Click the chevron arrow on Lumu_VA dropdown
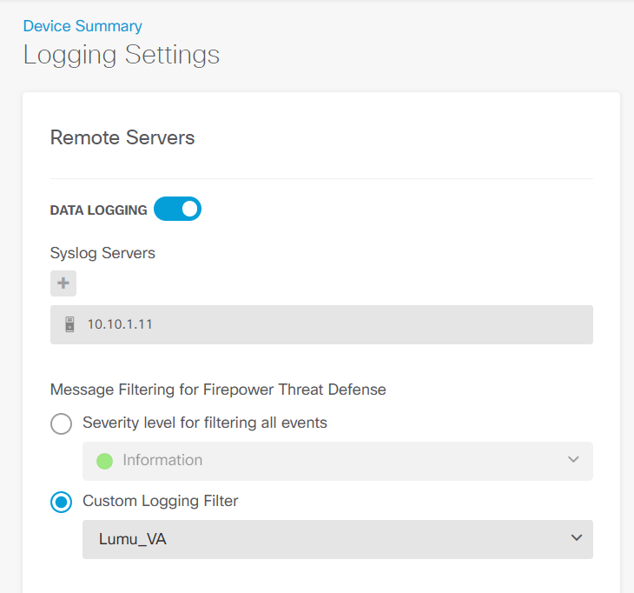 pyautogui.click(x=577, y=539)
